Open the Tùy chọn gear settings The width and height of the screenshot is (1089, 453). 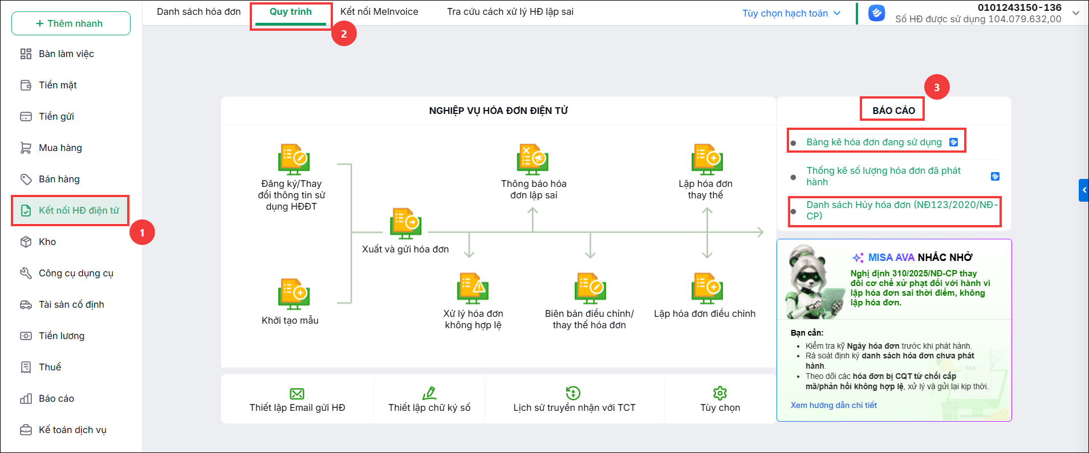[720, 393]
